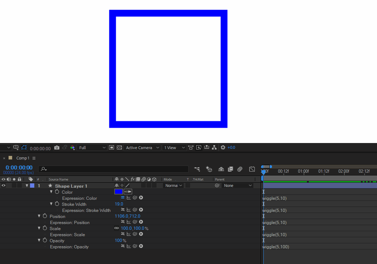This screenshot has width=377, height=264.
Task: Open the Timeline button icon in viewer bar
Action: tap(207, 147)
